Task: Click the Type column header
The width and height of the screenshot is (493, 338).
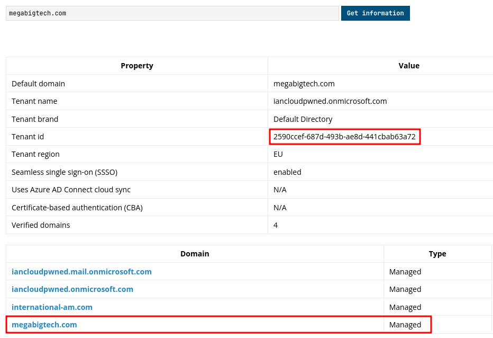Action: (437, 254)
